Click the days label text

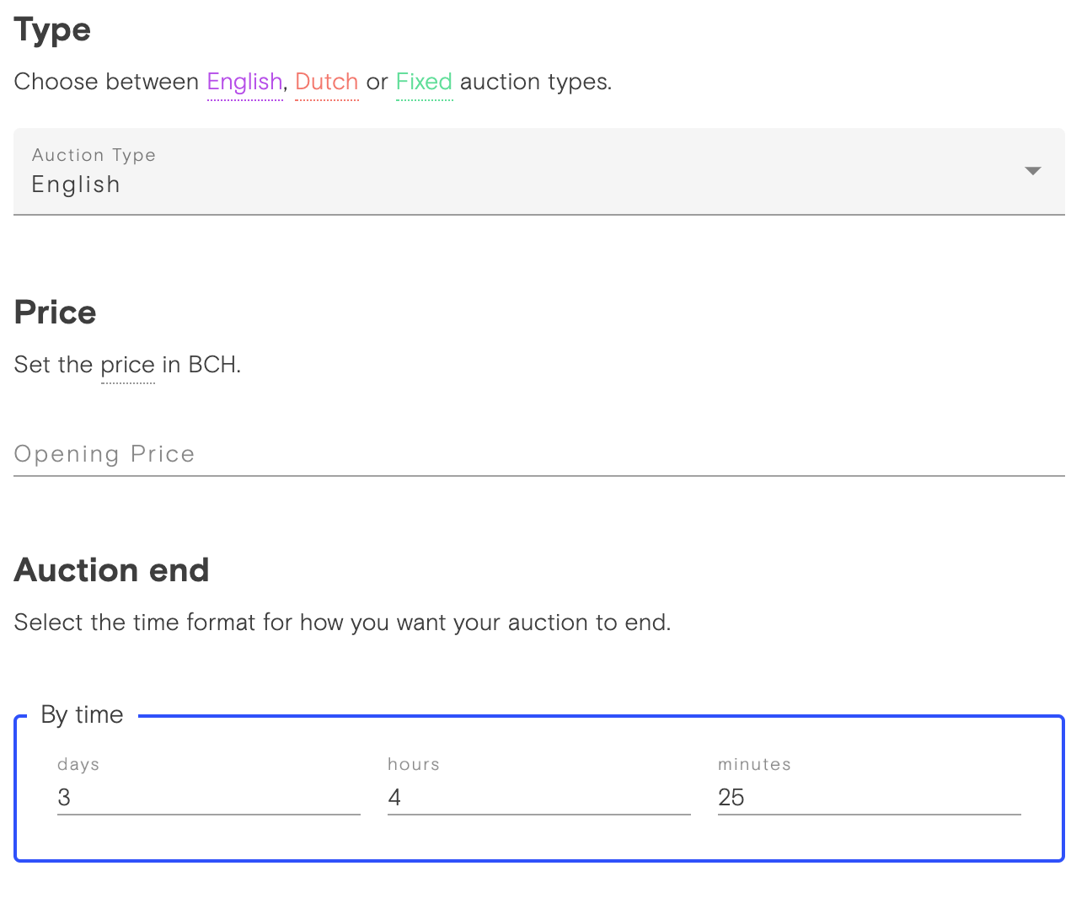(78, 764)
